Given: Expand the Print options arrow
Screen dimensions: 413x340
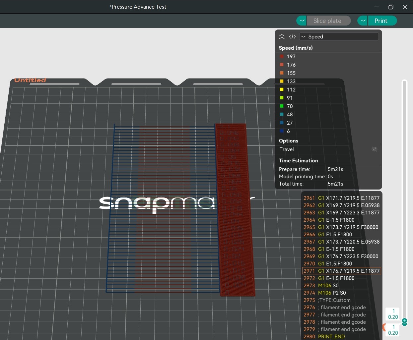Looking at the screenshot, I should (363, 21).
